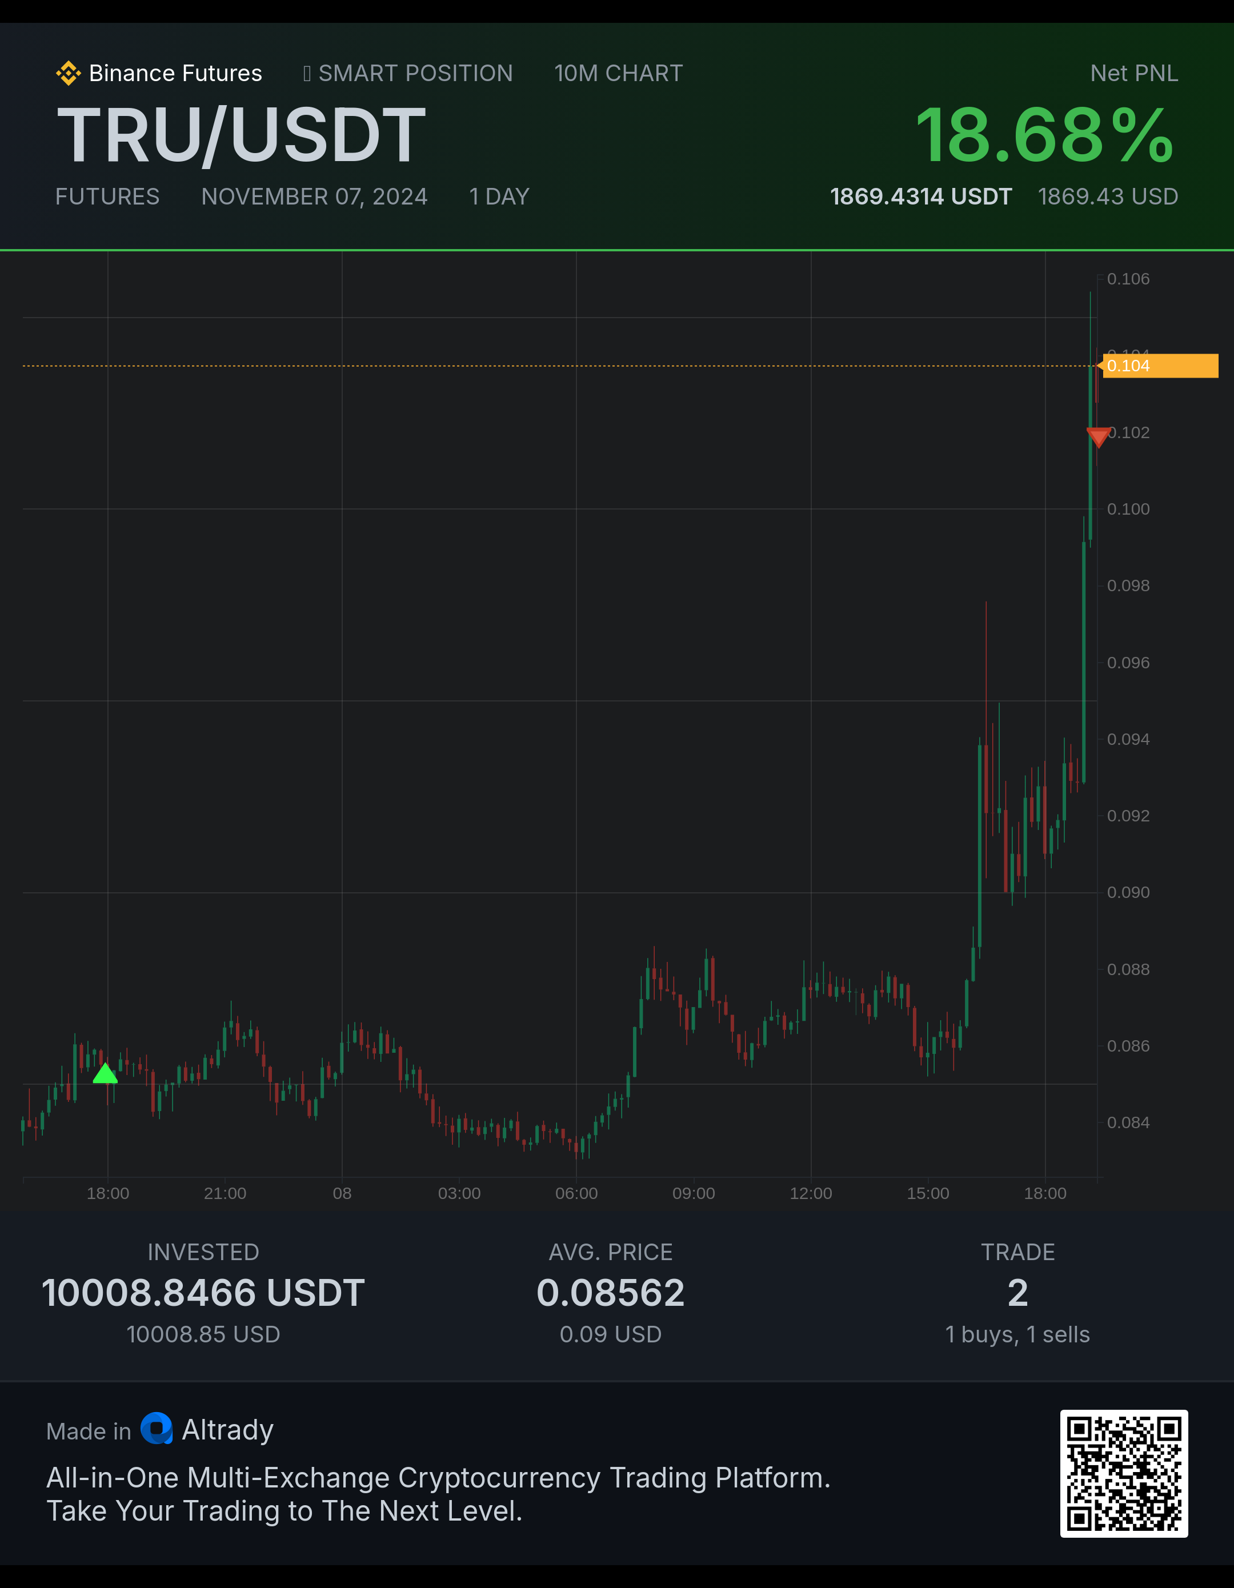Click the NOVEMBER 07, 2024 date
Viewport: 1234px width, 1588px height.
point(314,197)
